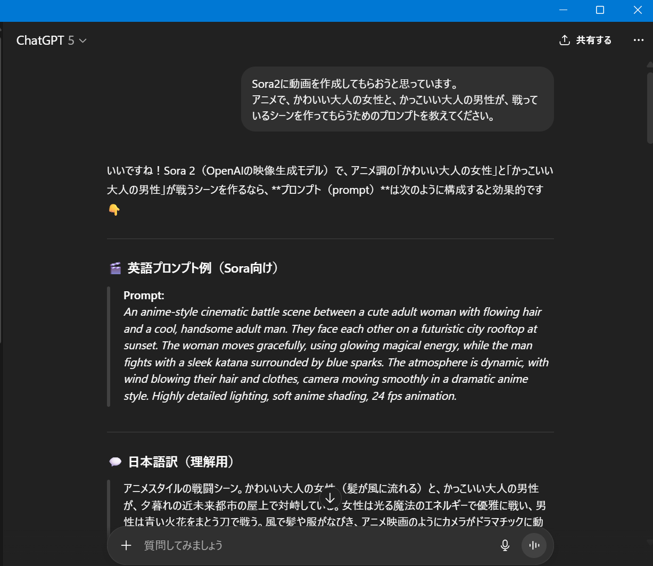Click the scroll-to-bottom arrow button
The image size is (653, 566).
330,498
